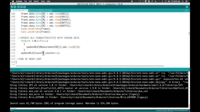Click updateBLE(MeasurementID[i],adc.read(i)); line
The width and height of the screenshot is (200, 112).
(x=53, y=47)
